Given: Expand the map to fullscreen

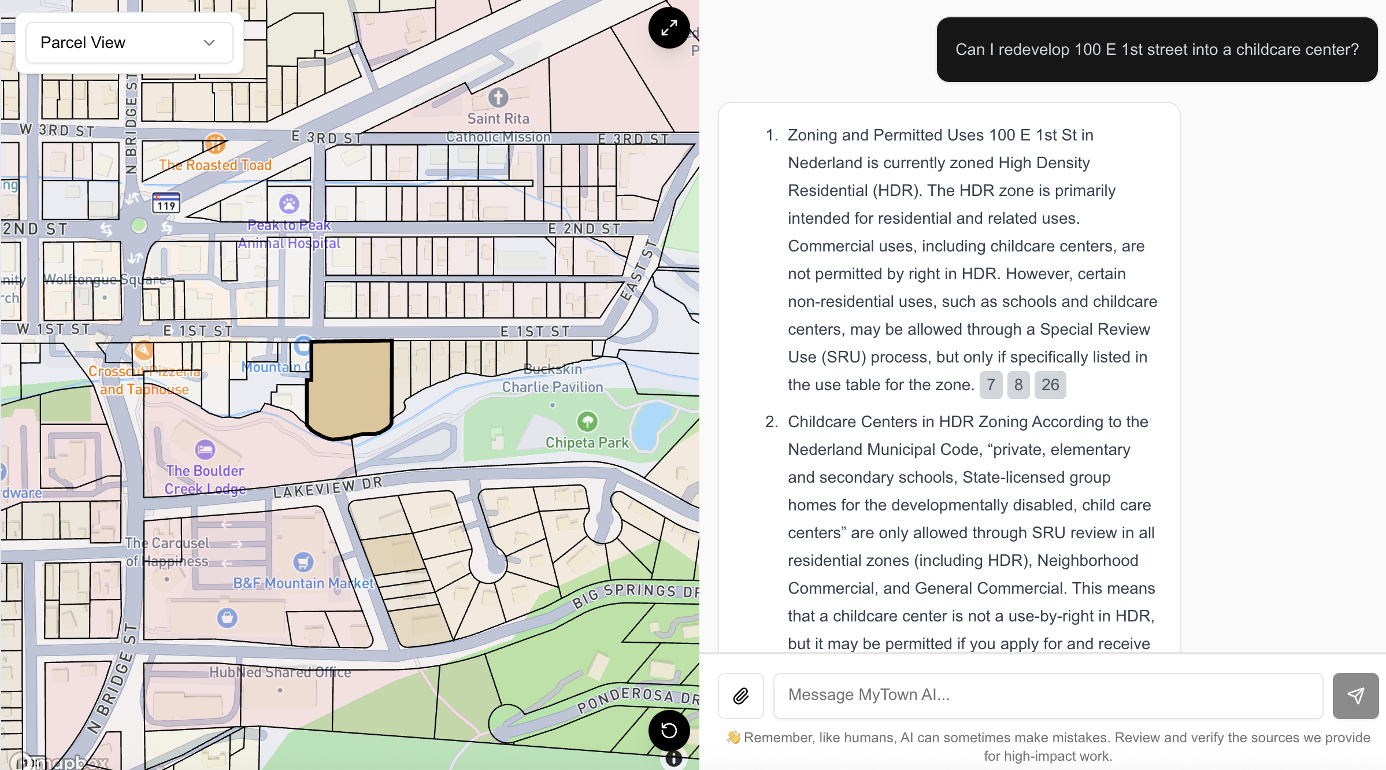Looking at the screenshot, I should (669, 28).
